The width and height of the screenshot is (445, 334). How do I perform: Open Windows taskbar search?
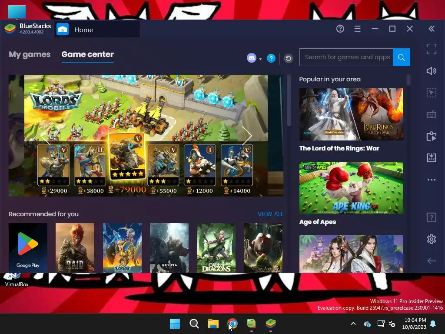point(194,324)
